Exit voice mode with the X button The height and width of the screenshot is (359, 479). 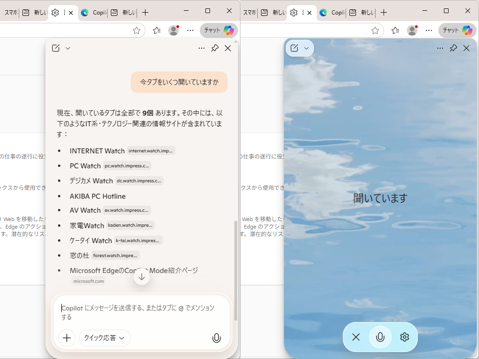click(356, 337)
